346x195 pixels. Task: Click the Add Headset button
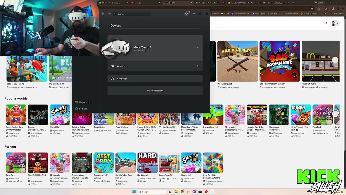[155, 90]
